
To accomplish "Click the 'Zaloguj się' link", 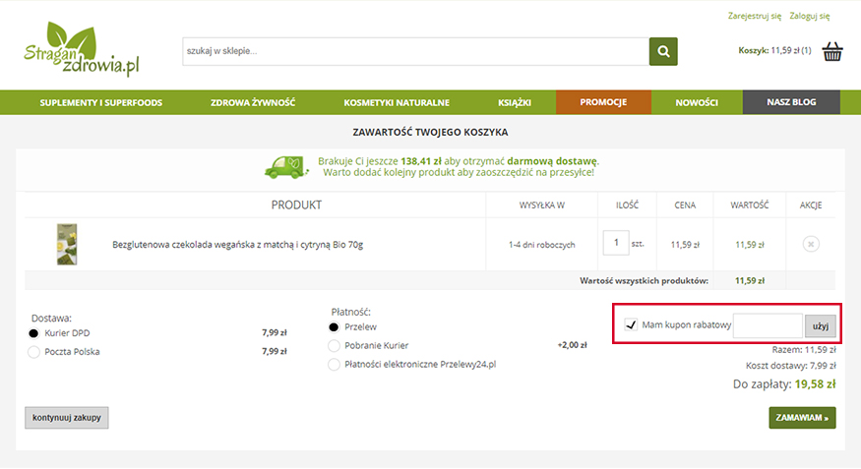I will [810, 16].
